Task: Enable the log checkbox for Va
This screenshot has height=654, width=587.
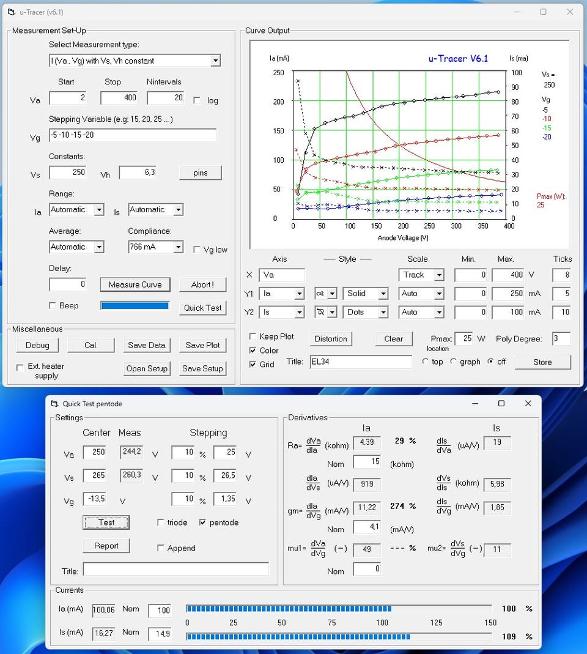Action: (x=197, y=100)
